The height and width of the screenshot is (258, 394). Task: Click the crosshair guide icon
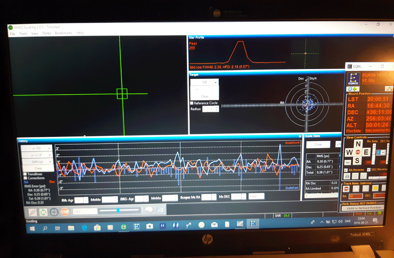point(54,211)
